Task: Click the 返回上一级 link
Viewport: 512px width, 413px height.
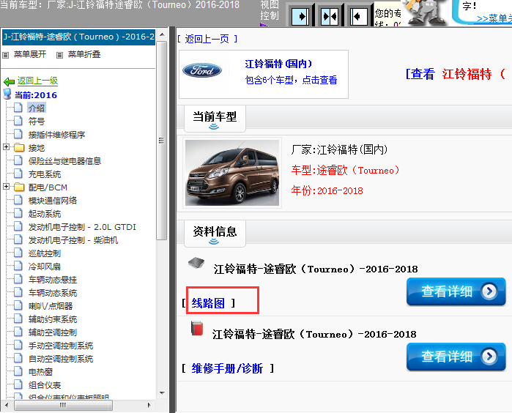Action: click(x=37, y=81)
